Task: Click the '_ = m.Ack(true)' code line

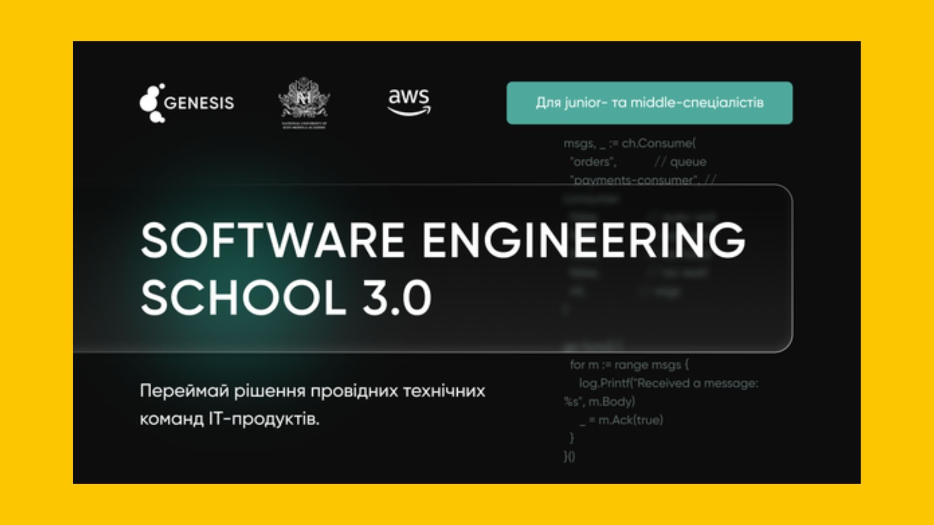Action: pyautogui.click(x=621, y=420)
